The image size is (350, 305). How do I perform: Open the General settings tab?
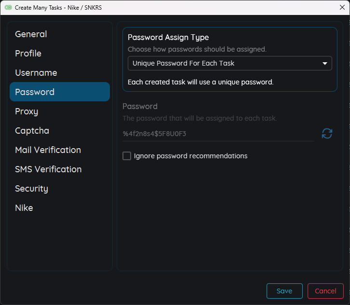31,34
